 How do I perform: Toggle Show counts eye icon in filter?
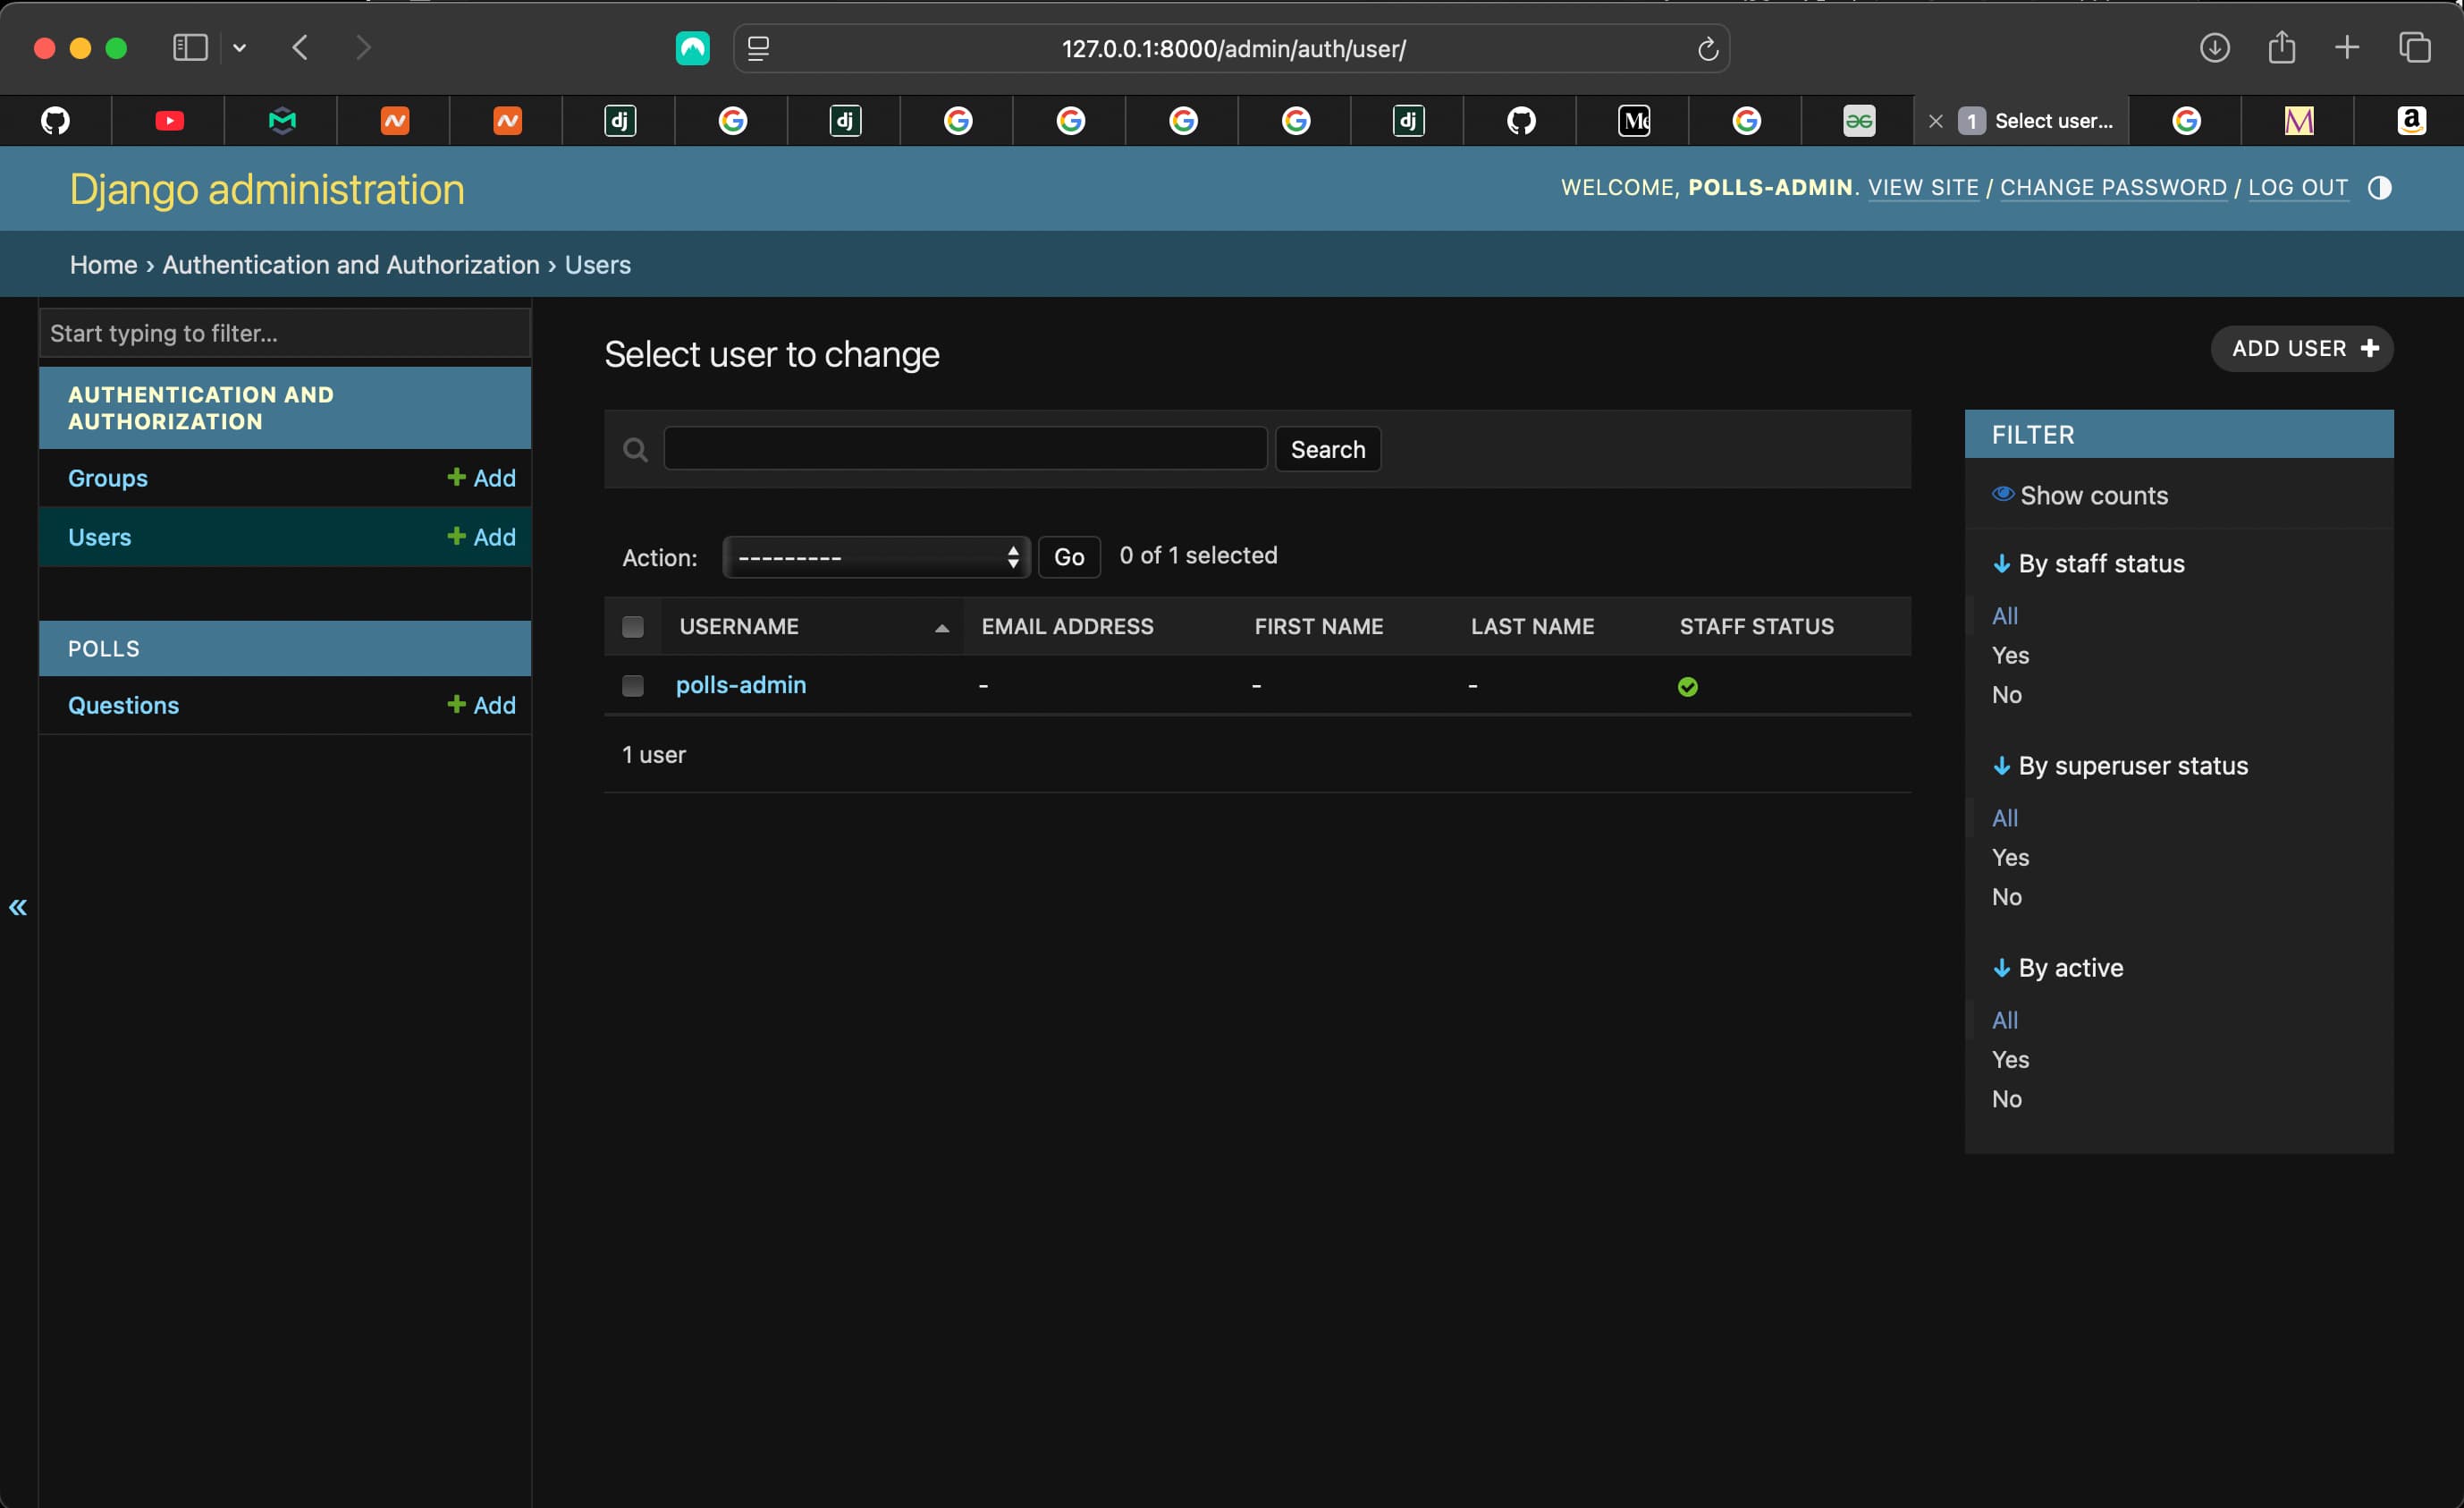pyautogui.click(x=2003, y=495)
